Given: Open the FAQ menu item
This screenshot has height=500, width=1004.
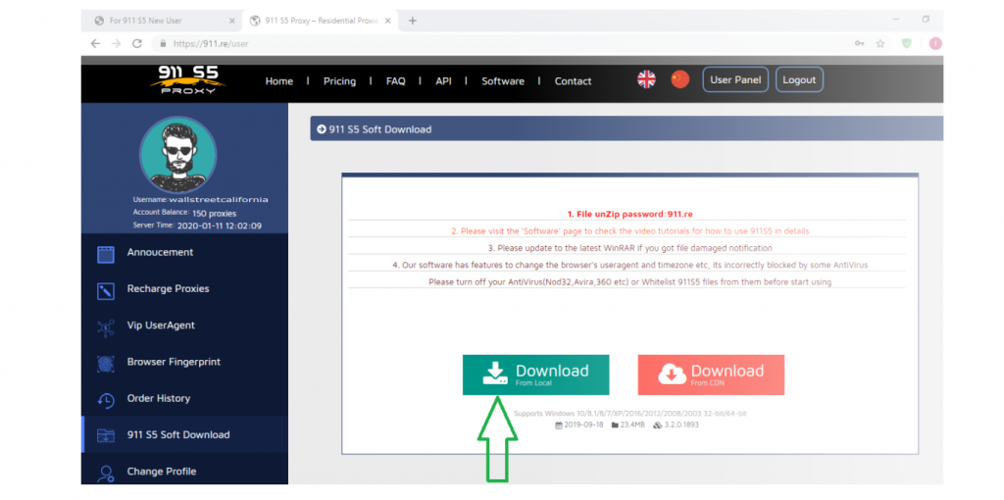Looking at the screenshot, I should click(x=396, y=81).
